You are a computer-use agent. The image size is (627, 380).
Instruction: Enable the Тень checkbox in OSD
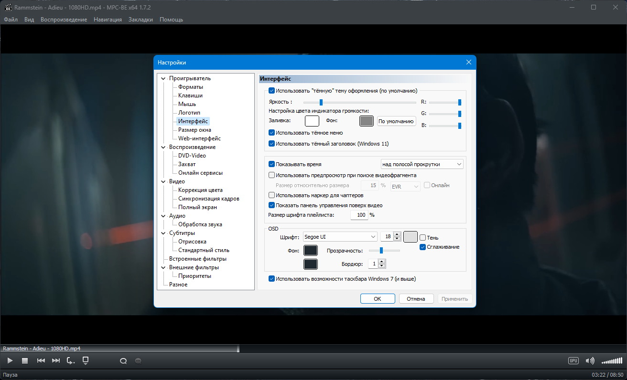pyautogui.click(x=422, y=238)
